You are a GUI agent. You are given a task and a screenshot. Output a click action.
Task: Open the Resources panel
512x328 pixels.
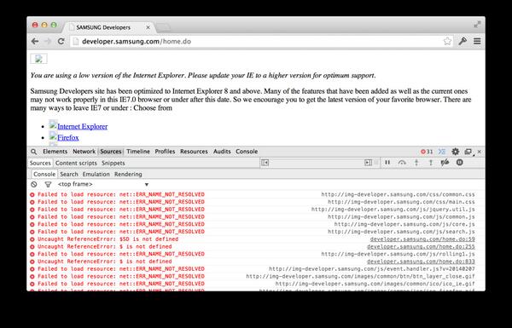pos(194,152)
